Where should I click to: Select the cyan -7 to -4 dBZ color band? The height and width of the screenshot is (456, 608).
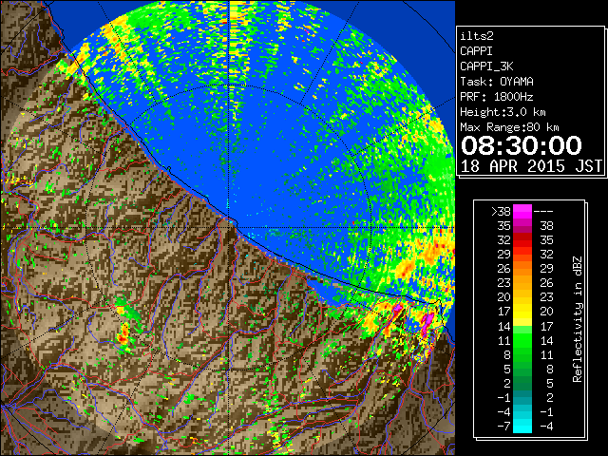pyautogui.click(x=522, y=426)
